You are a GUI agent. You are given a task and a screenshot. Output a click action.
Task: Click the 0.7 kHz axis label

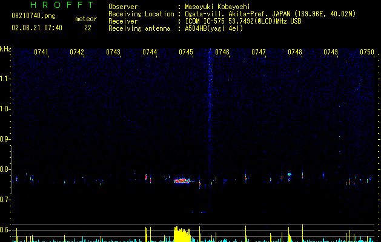pos(5,200)
